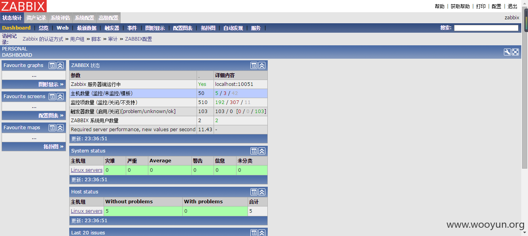This screenshot has width=528, height=236.
Task: Select Dashboard submenu item
Action: (x=16, y=28)
